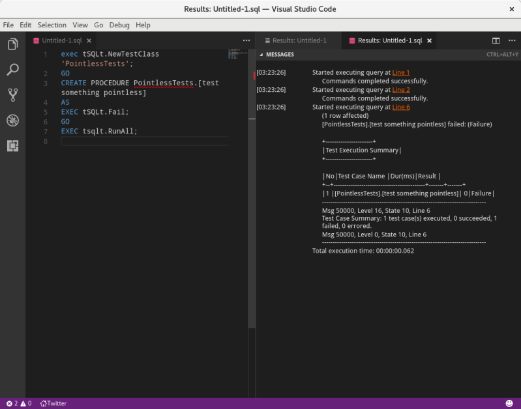Place cursor on empty line 8

(144, 141)
